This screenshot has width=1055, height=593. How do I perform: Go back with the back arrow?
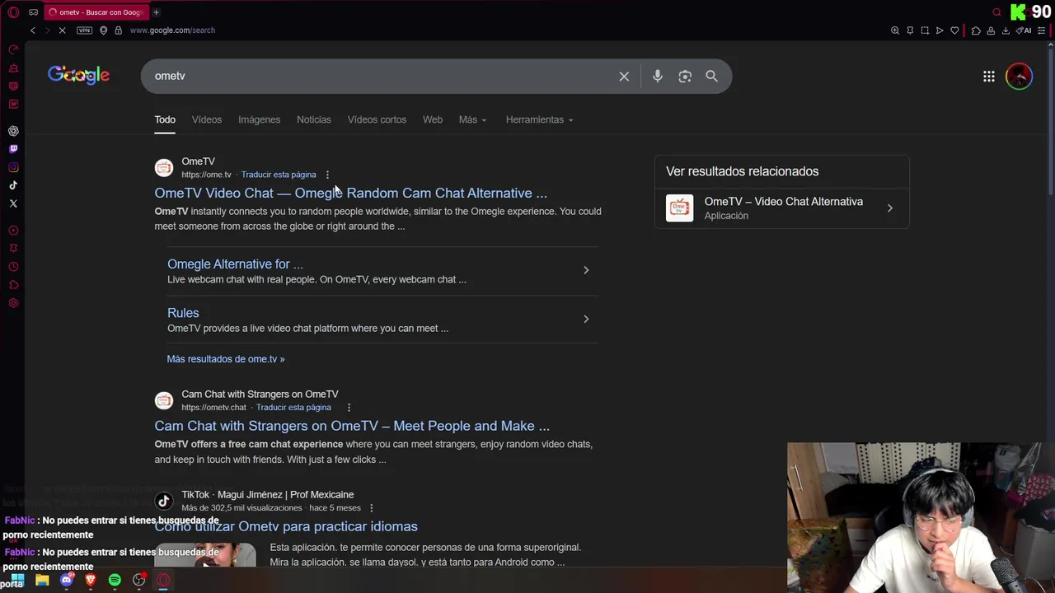pyautogui.click(x=33, y=30)
